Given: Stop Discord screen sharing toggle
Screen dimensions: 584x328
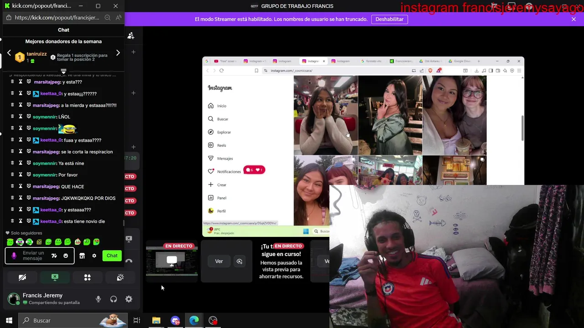Looking at the screenshot, I should [55, 277].
